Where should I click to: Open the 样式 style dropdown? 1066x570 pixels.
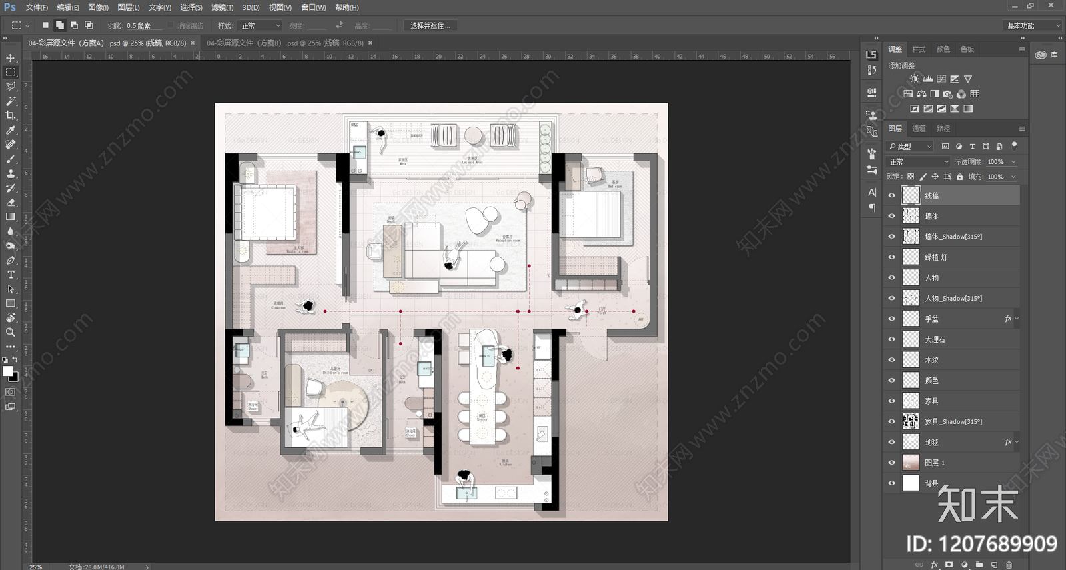tap(260, 25)
